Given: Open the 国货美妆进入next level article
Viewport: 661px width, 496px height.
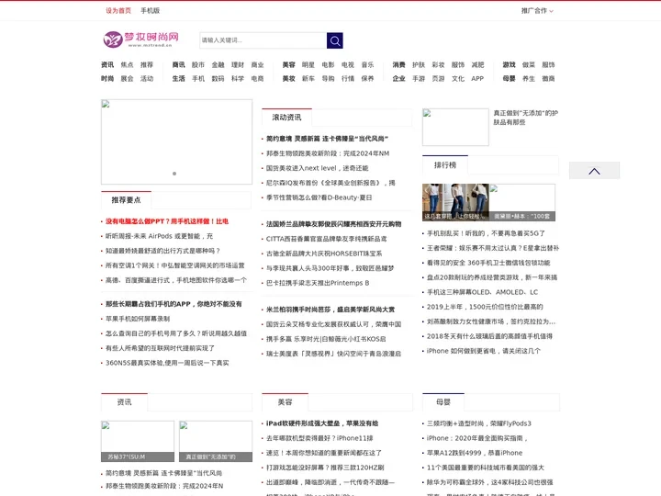Looking at the screenshot, I should coord(317,168).
